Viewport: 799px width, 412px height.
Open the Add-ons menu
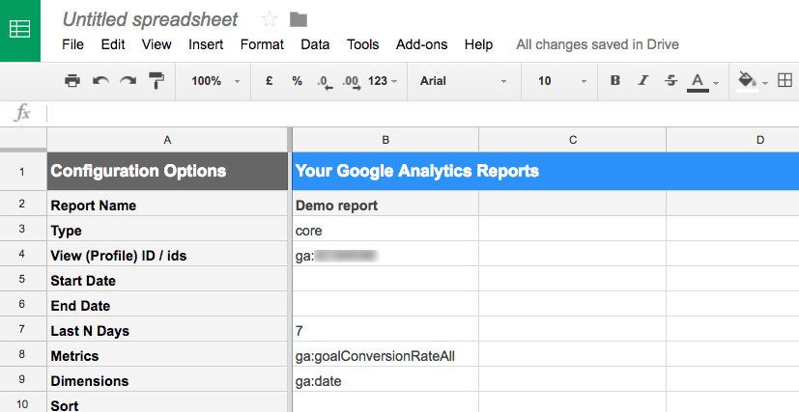point(421,44)
